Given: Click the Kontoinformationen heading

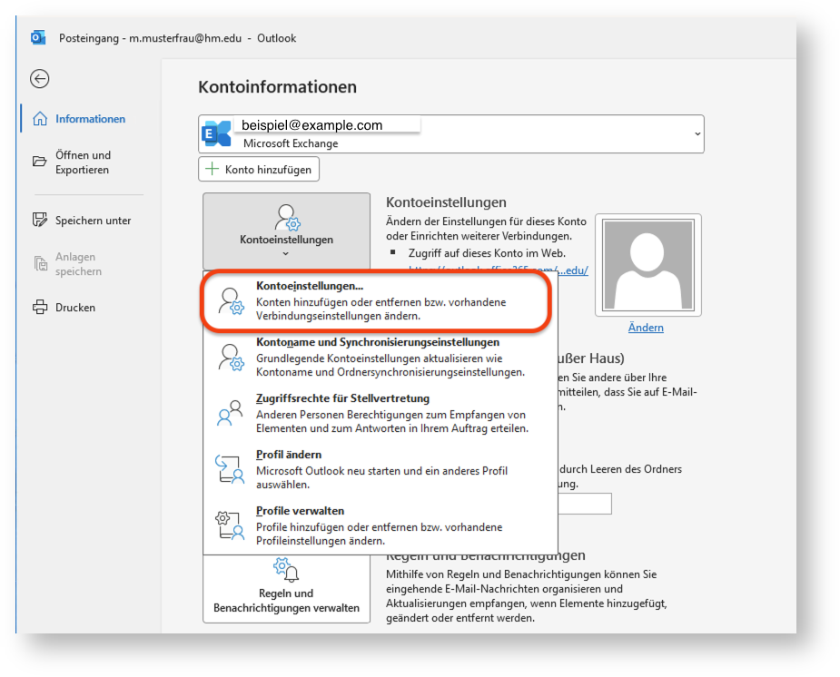Looking at the screenshot, I should point(278,87).
